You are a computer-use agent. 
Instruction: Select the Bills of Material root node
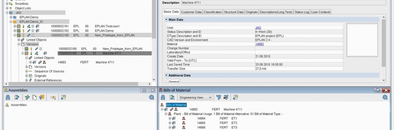[176, 105]
